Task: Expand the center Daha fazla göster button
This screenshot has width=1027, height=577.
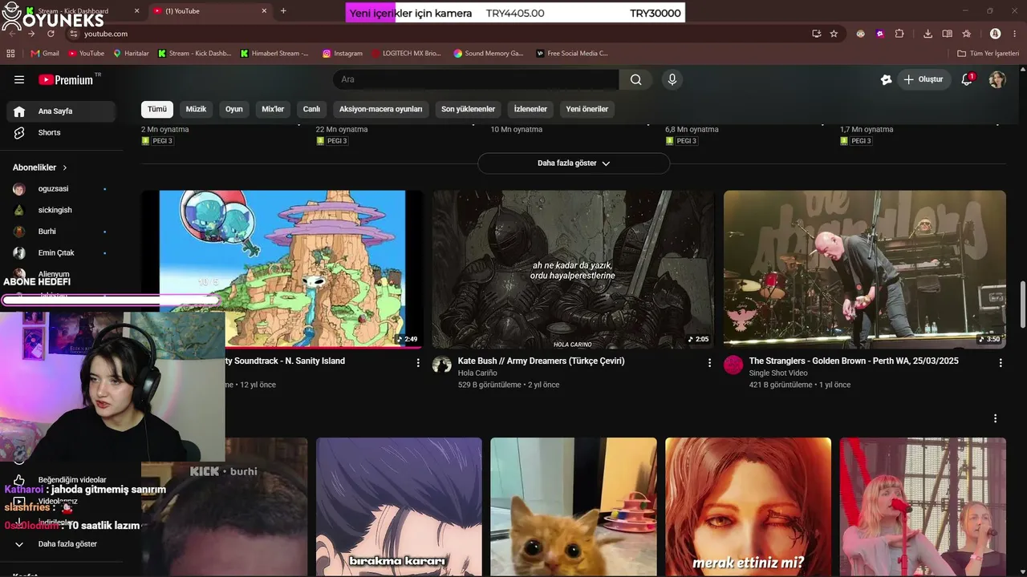Action: [x=574, y=163]
